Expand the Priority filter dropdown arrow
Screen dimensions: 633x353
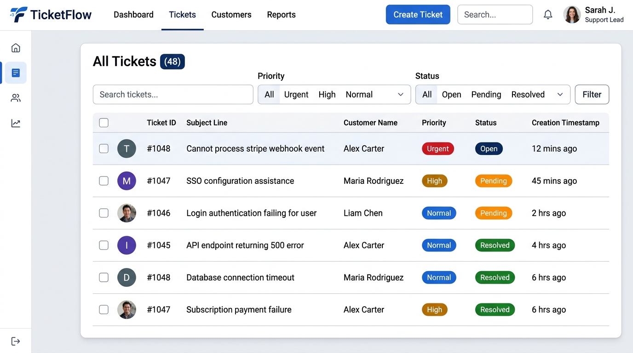click(x=401, y=94)
